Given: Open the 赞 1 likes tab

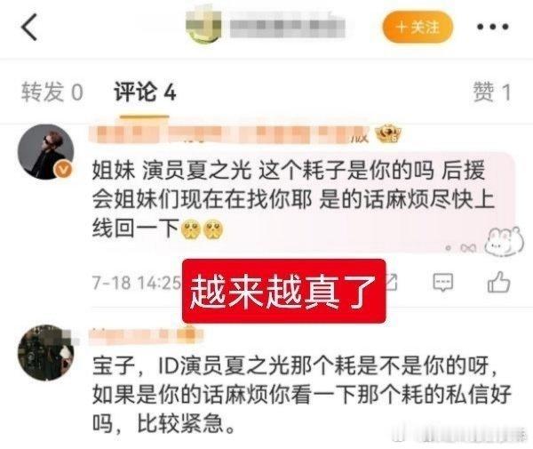Looking at the screenshot, I should [492, 92].
